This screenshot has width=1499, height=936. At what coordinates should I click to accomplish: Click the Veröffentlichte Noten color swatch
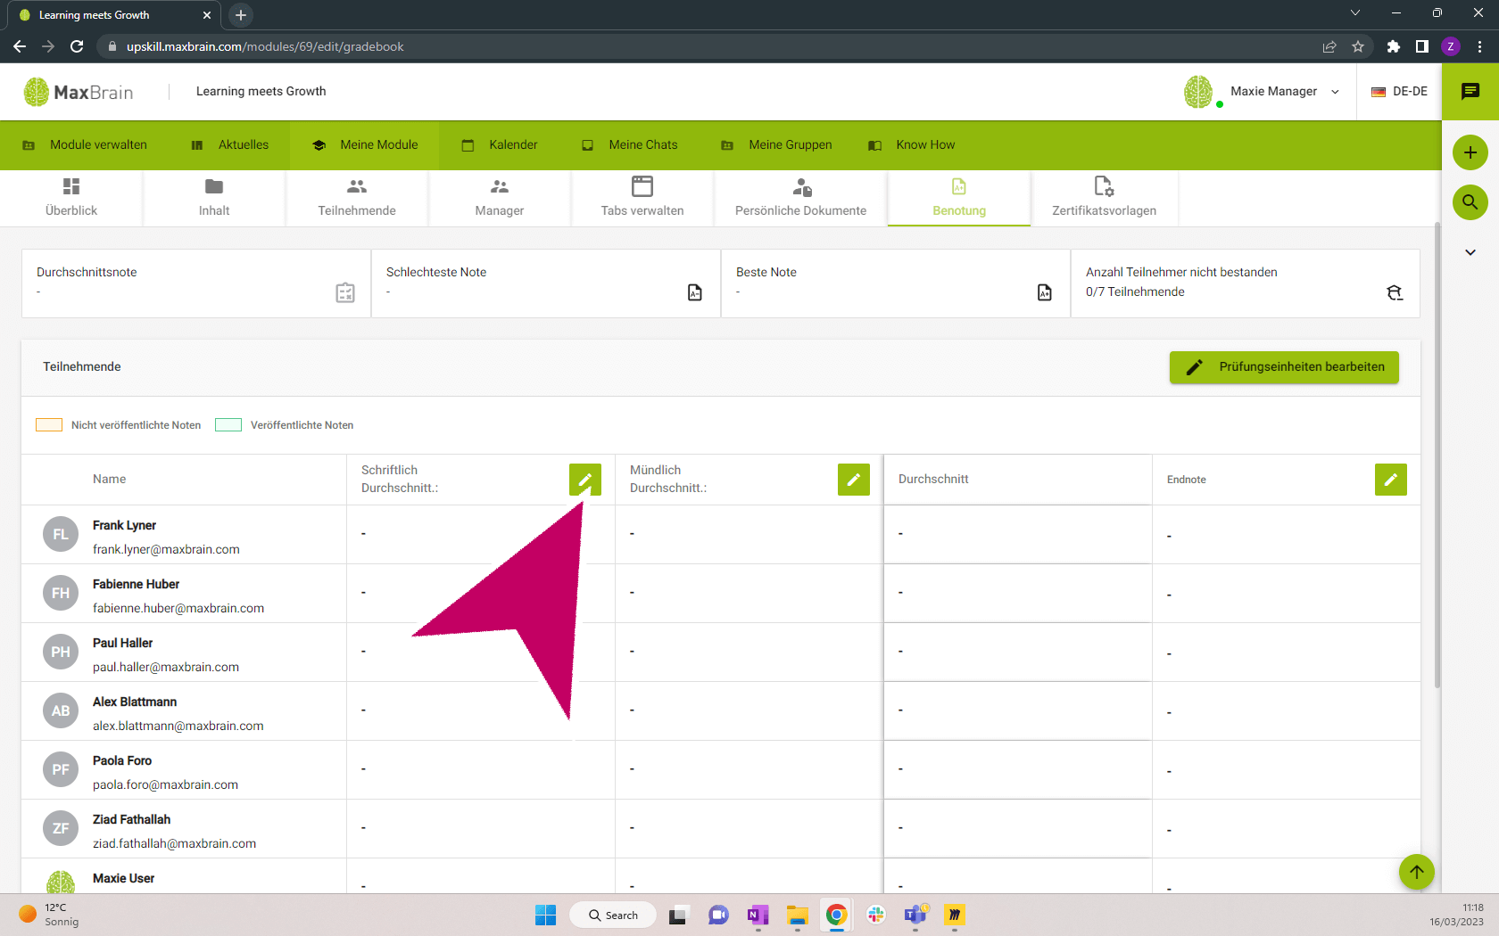228,425
